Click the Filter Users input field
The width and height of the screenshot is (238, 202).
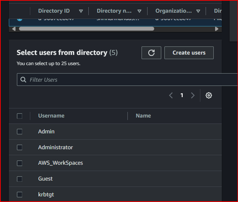coord(127,80)
